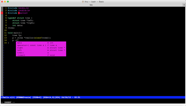This screenshot has width=186, height=106.
Task: Select 'tree::' scope in completion popup
Action: pyautogui.click(x=41, y=53)
